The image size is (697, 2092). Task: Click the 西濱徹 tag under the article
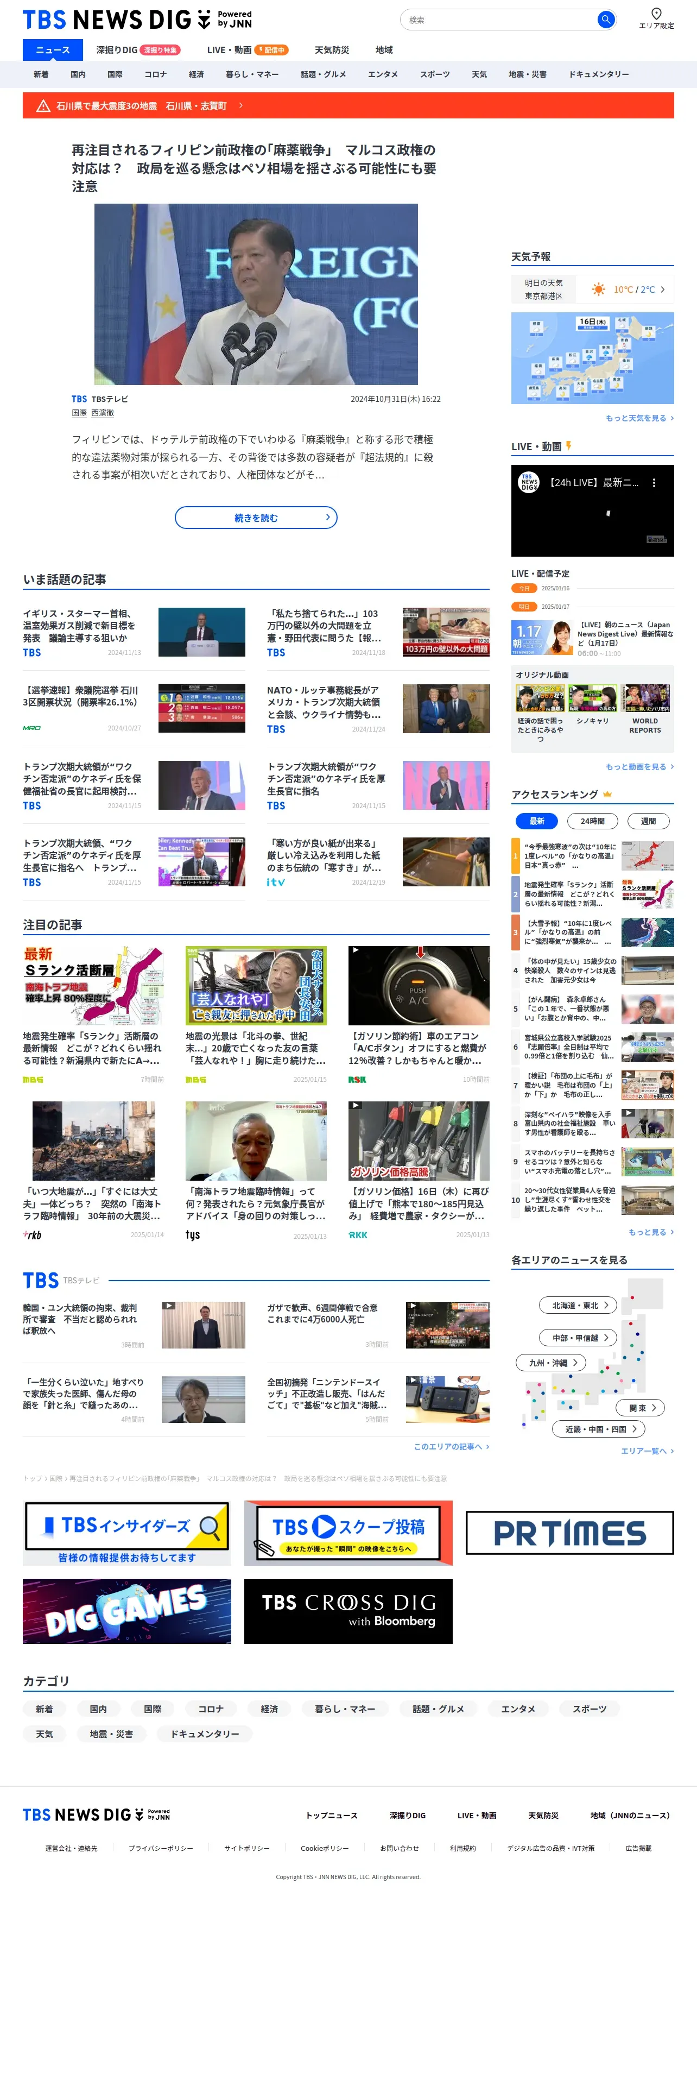[102, 413]
